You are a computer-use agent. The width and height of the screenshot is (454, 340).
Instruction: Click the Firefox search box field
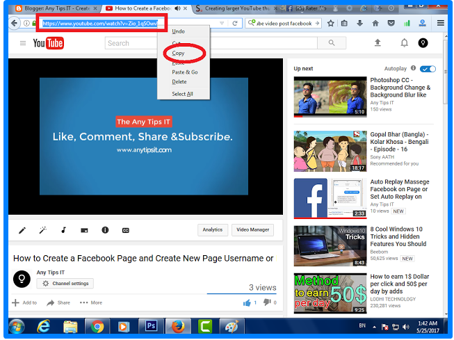click(x=284, y=23)
